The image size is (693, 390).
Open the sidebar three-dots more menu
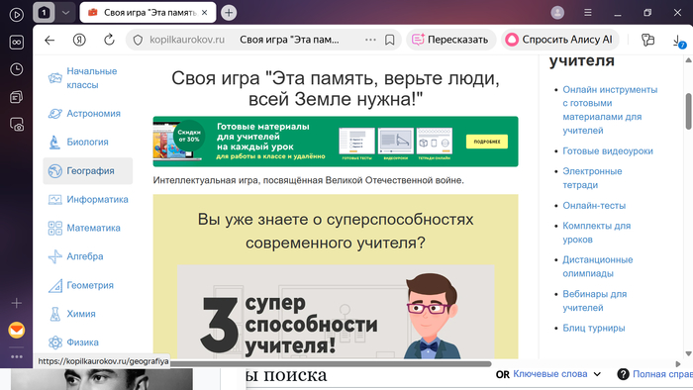(x=17, y=356)
